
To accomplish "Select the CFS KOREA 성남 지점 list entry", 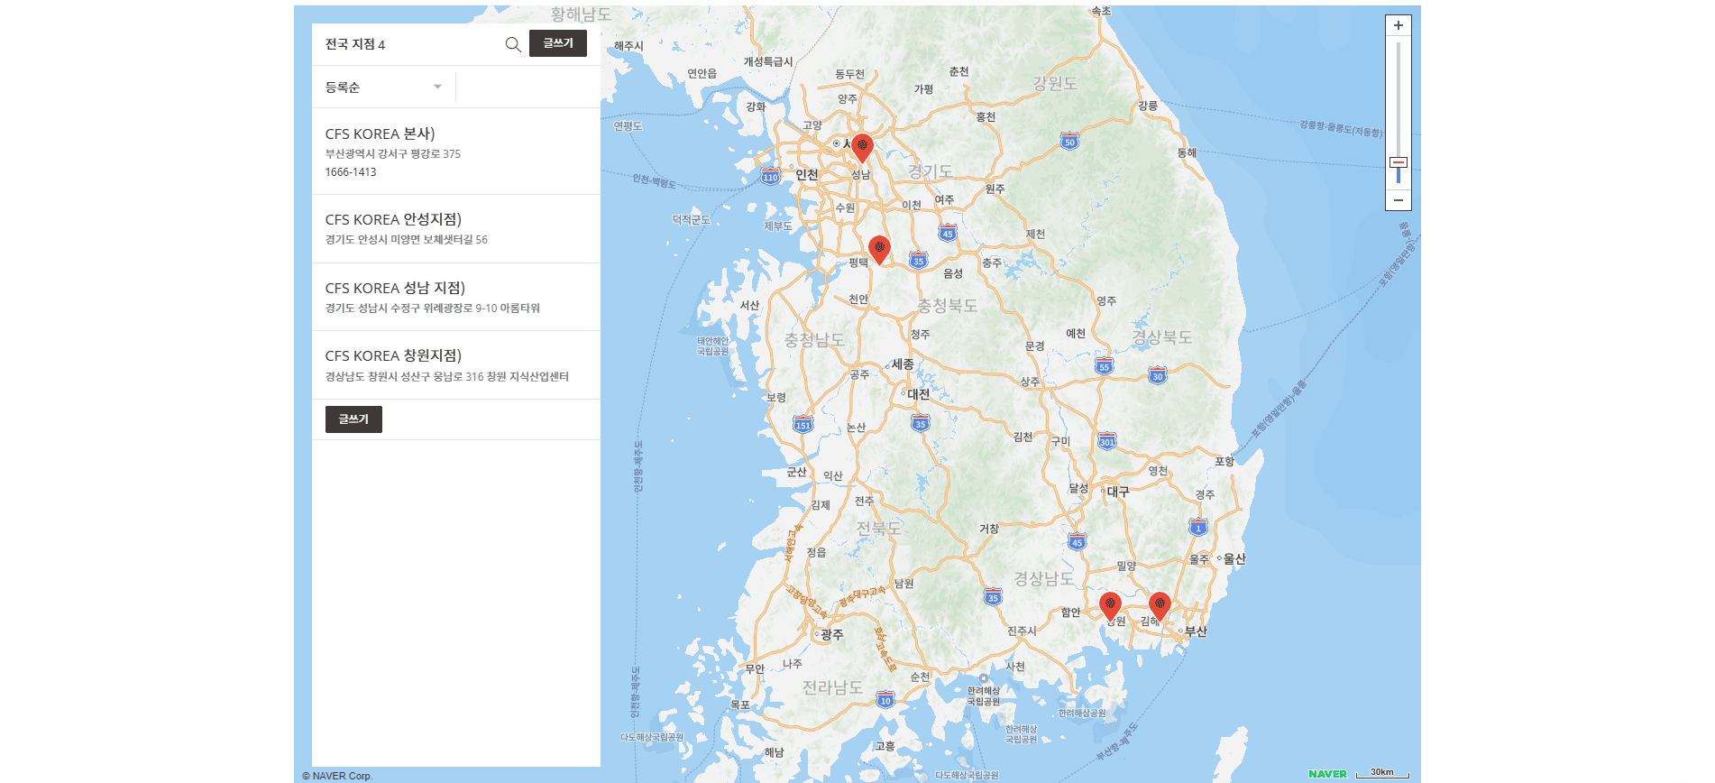I will 456,297.
